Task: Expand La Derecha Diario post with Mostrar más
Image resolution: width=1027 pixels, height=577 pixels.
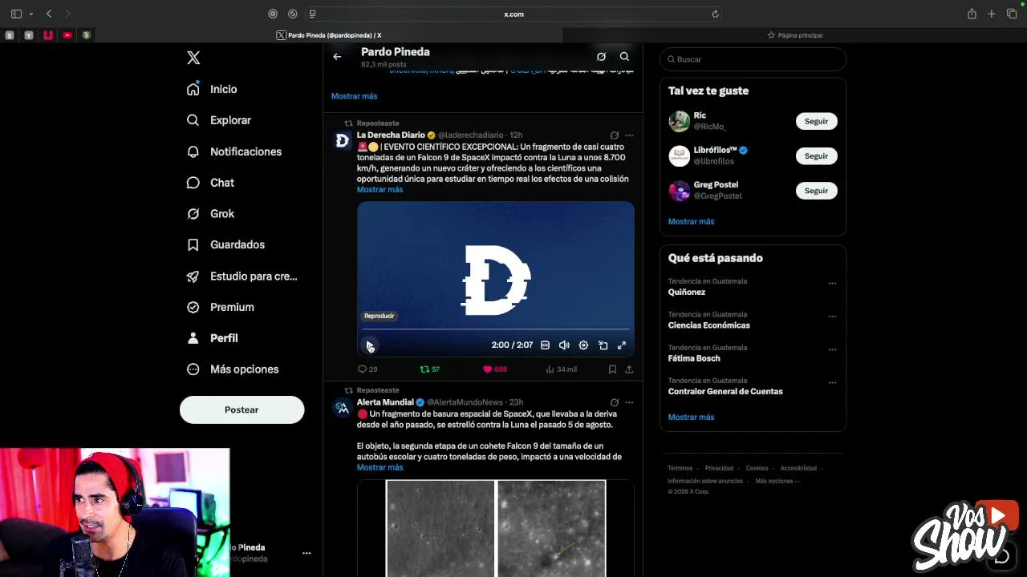Action: click(380, 190)
